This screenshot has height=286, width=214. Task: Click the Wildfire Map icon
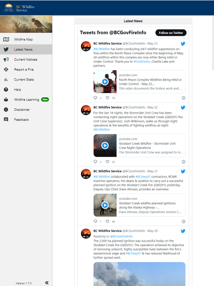(x=6, y=40)
